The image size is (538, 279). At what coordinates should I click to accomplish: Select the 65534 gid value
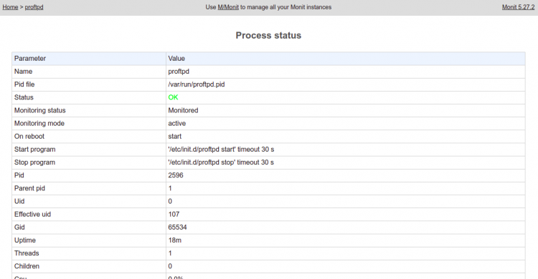click(x=177, y=227)
